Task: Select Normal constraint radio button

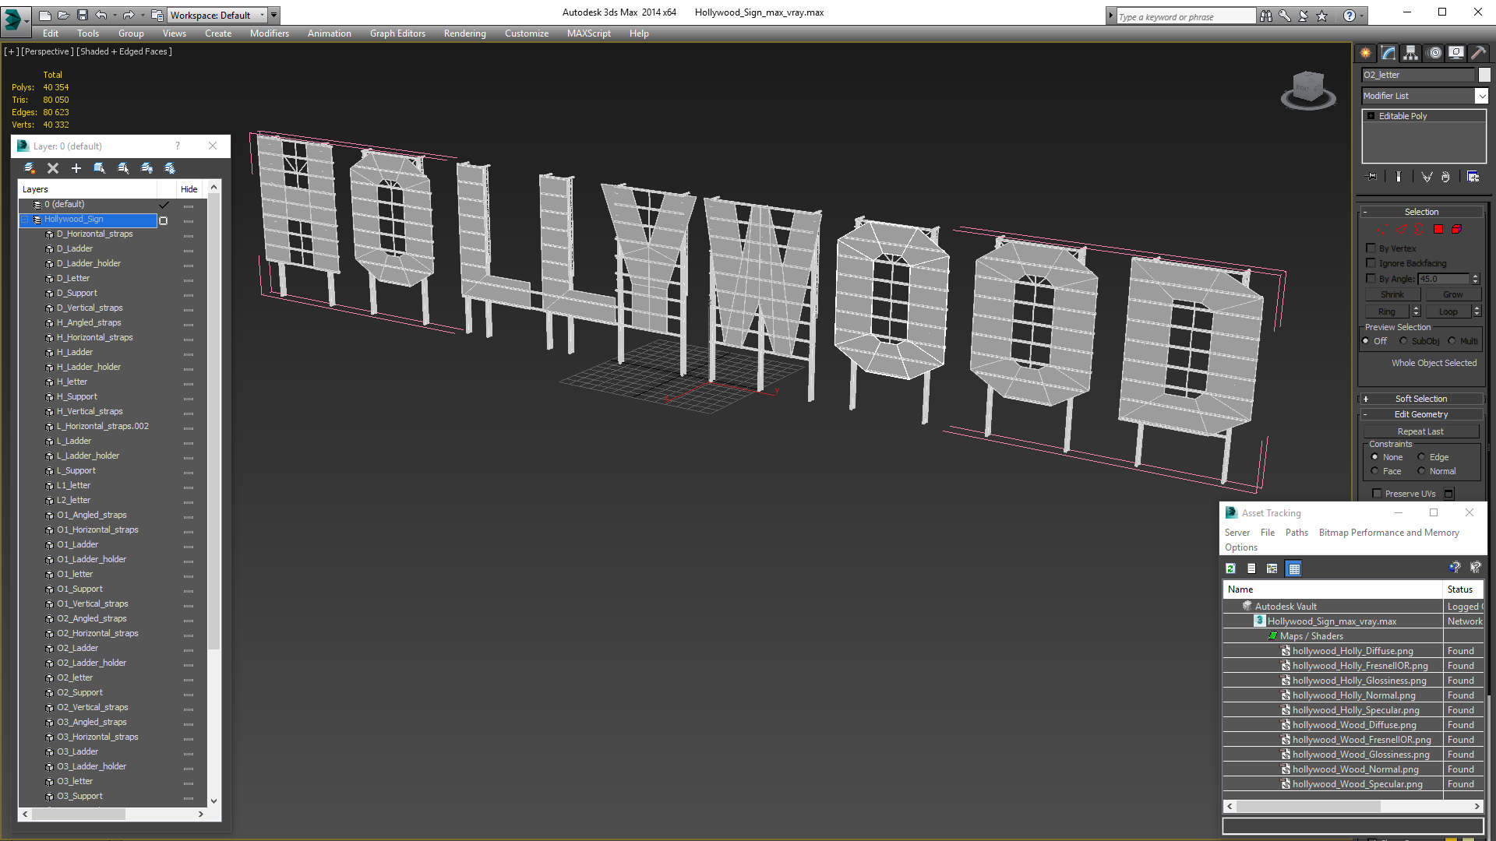Action: pyautogui.click(x=1421, y=471)
